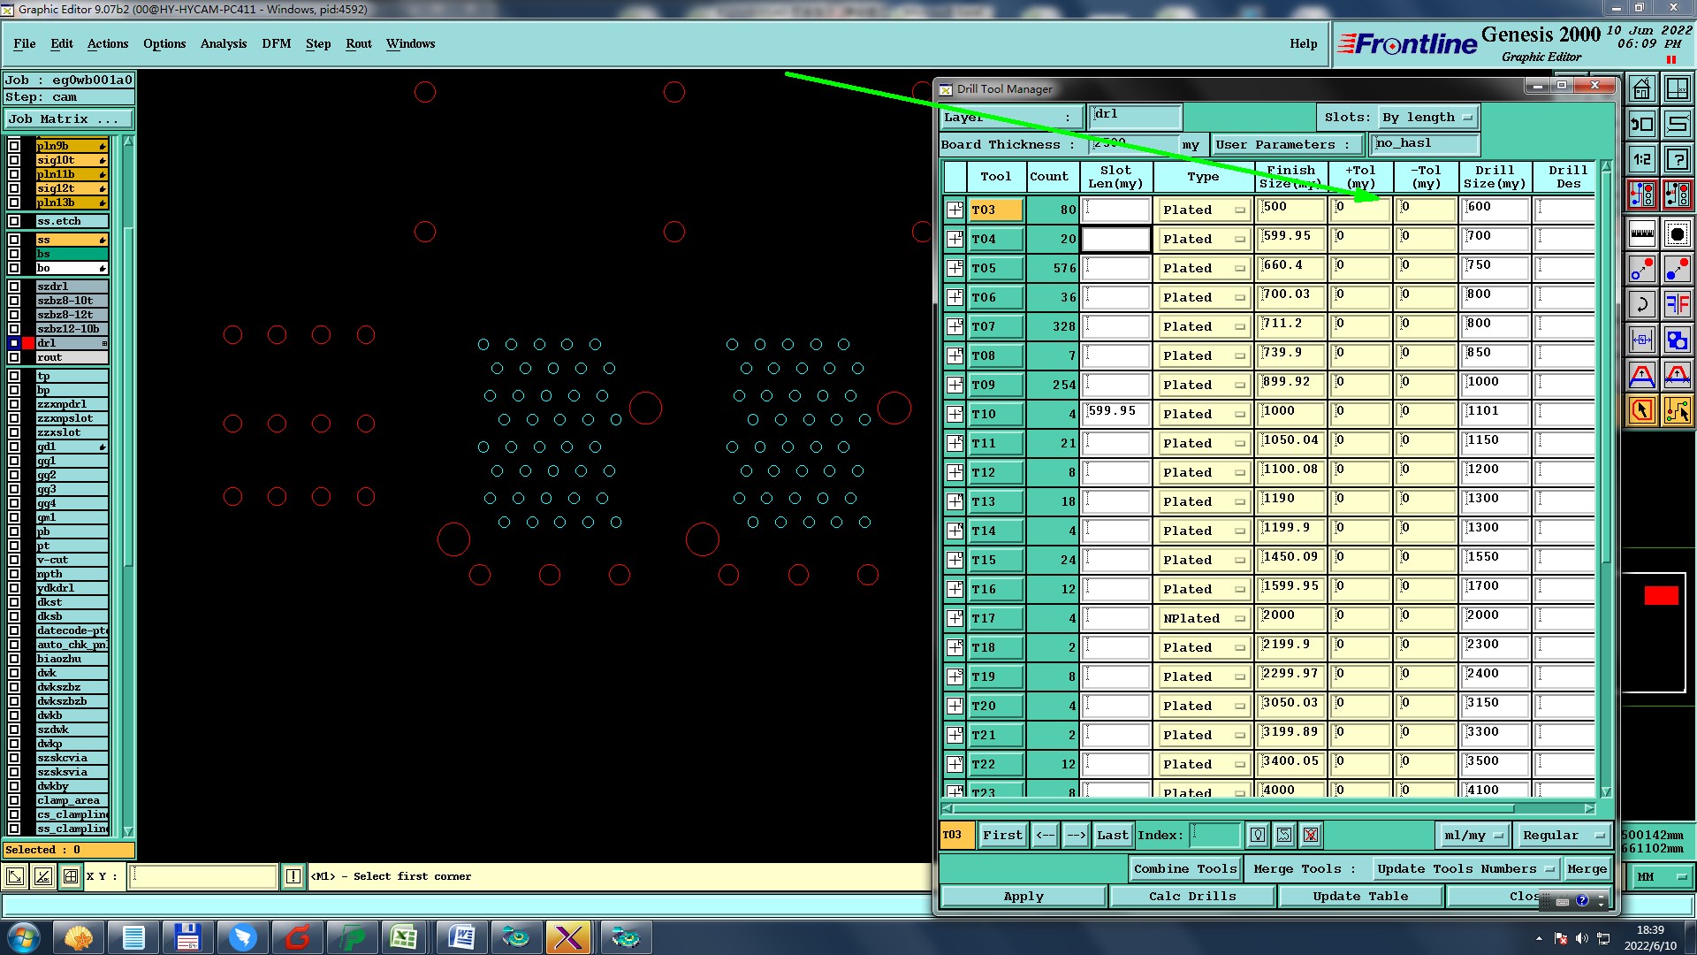1697x955 pixels.
Task: Open the question mark help icon
Action: click(1677, 160)
